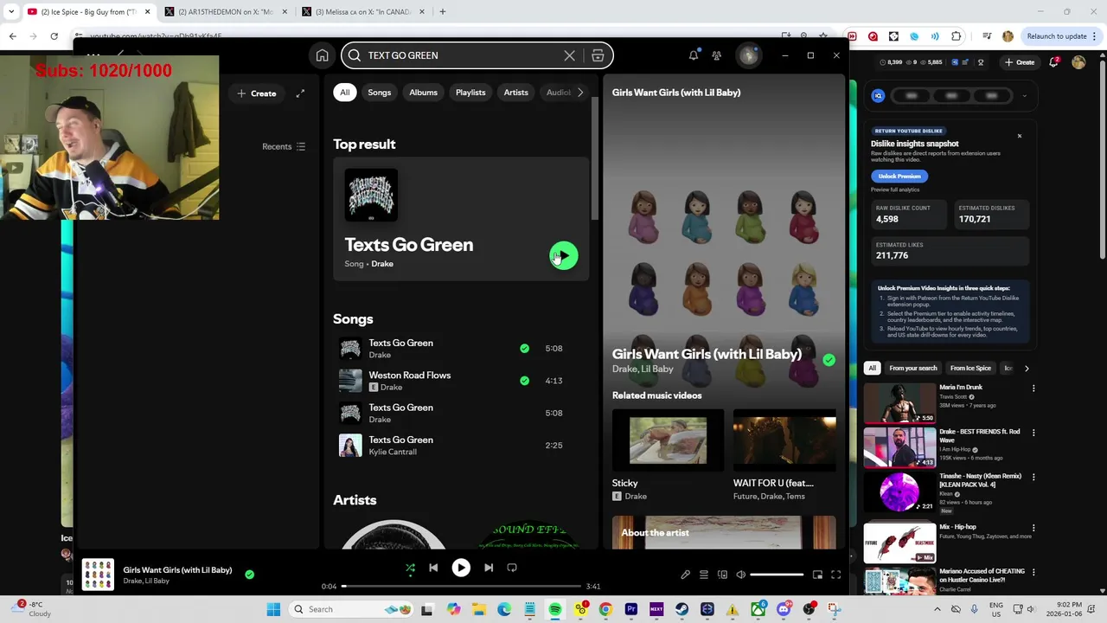Image resolution: width=1107 pixels, height=623 pixels.
Task: Open Premiere Pro from taskbar
Action: [x=631, y=609]
